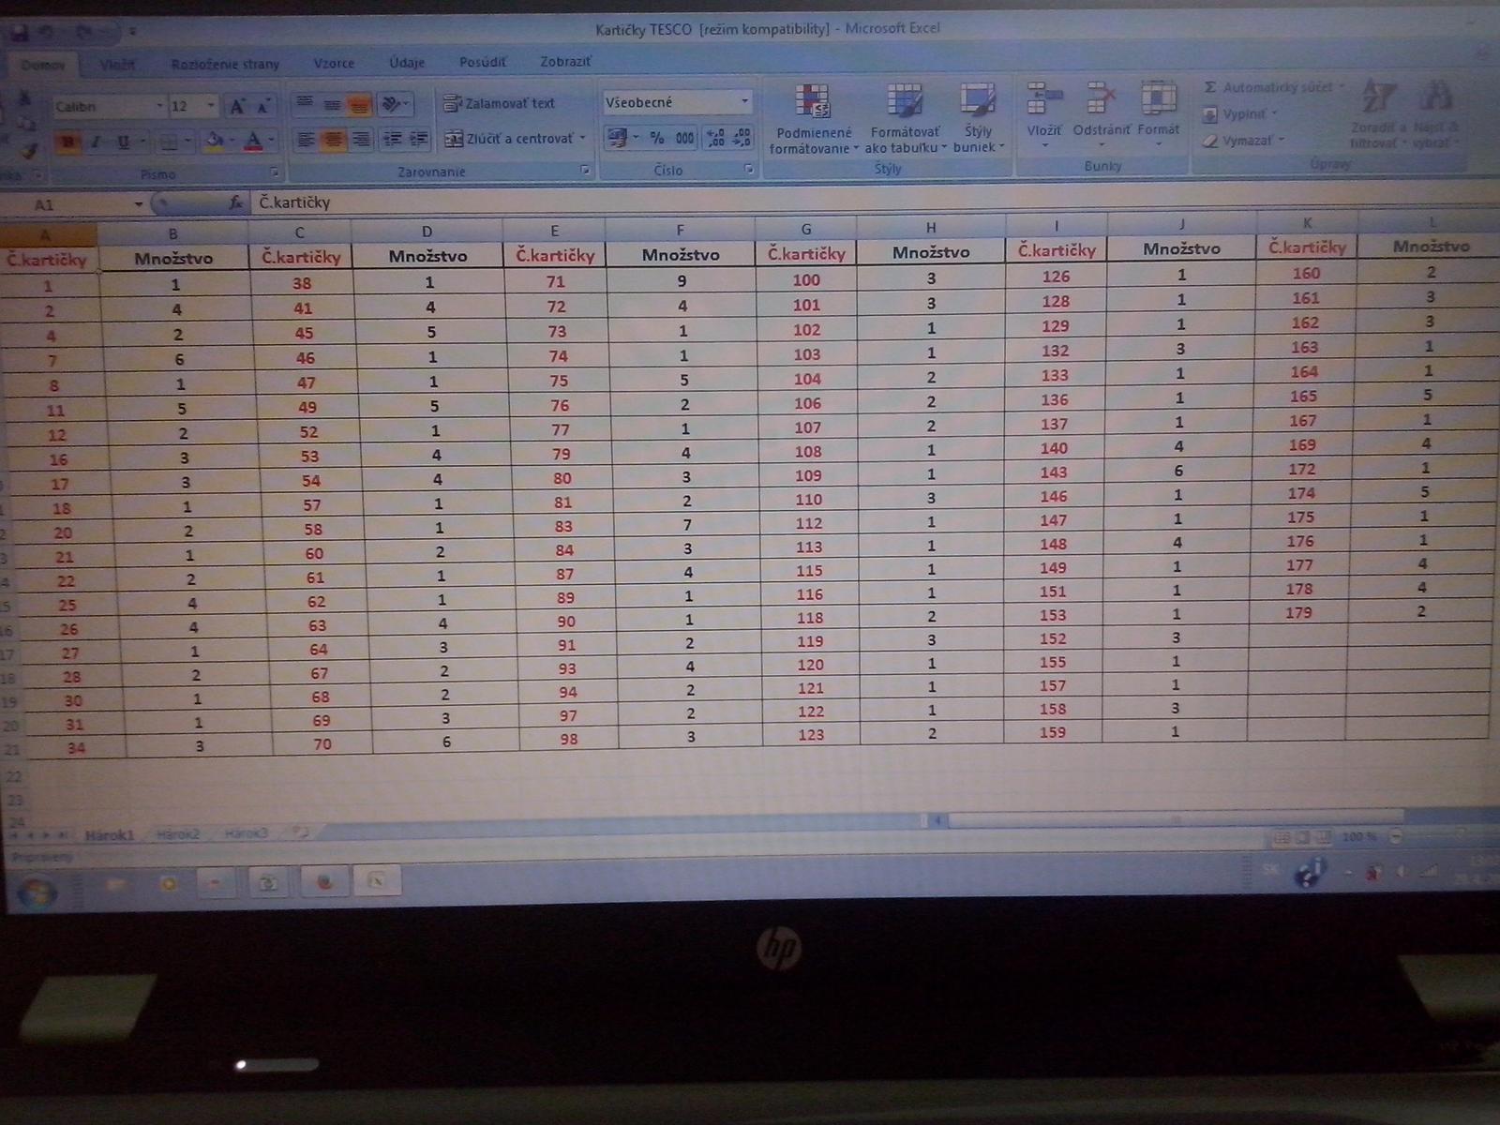Apply percent style number format
This screenshot has height=1125, width=1500.
(x=657, y=139)
